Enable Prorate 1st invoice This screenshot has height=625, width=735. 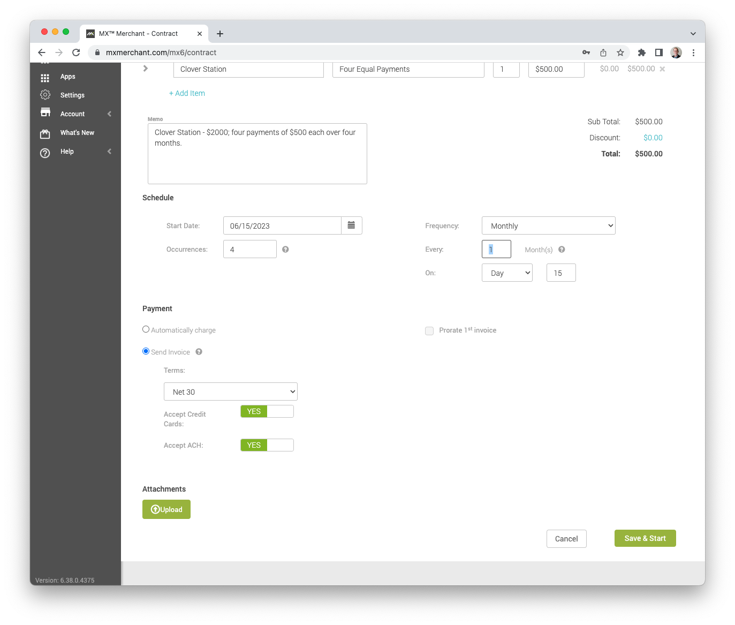tap(429, 331)
